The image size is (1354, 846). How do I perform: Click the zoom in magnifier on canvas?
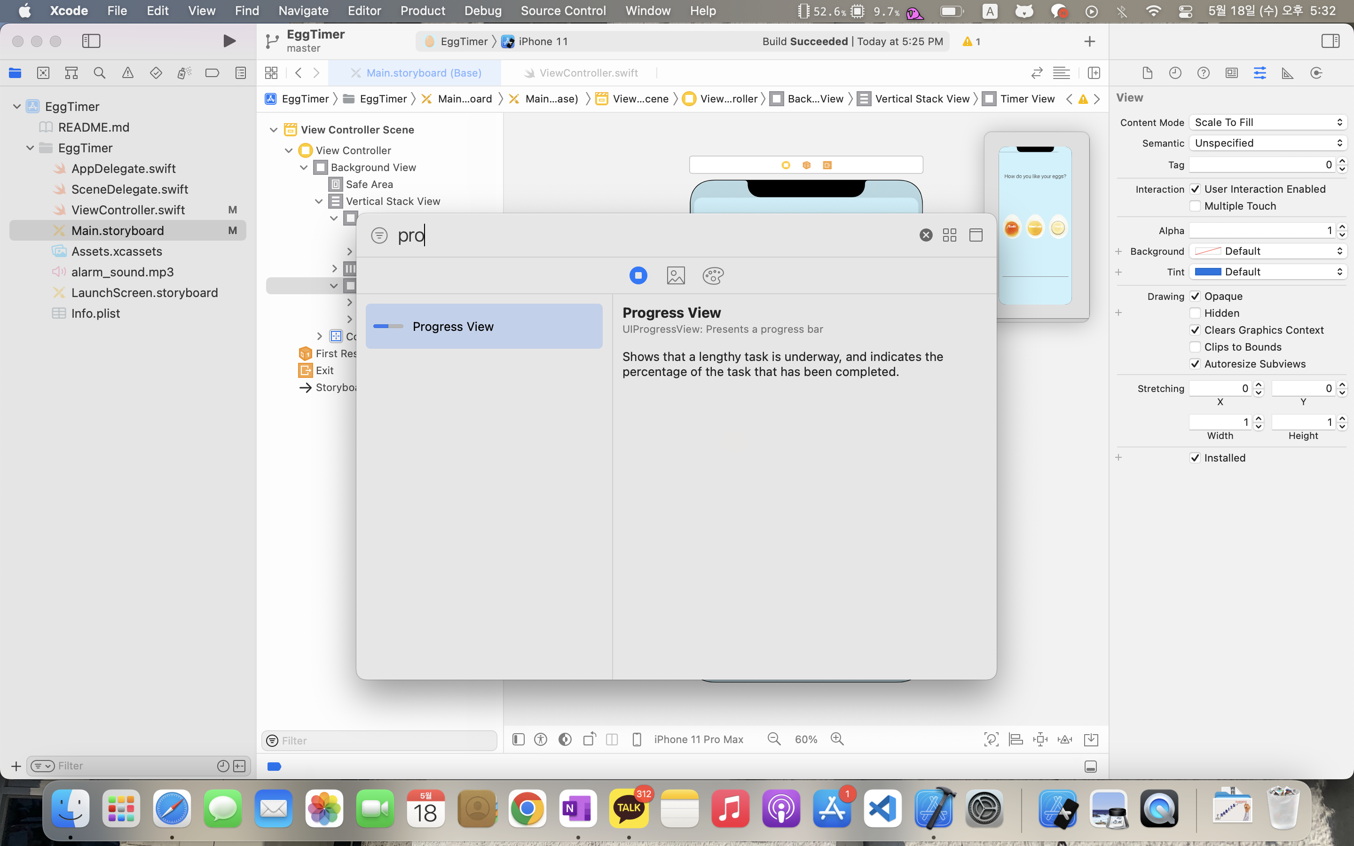coord(837,739)
